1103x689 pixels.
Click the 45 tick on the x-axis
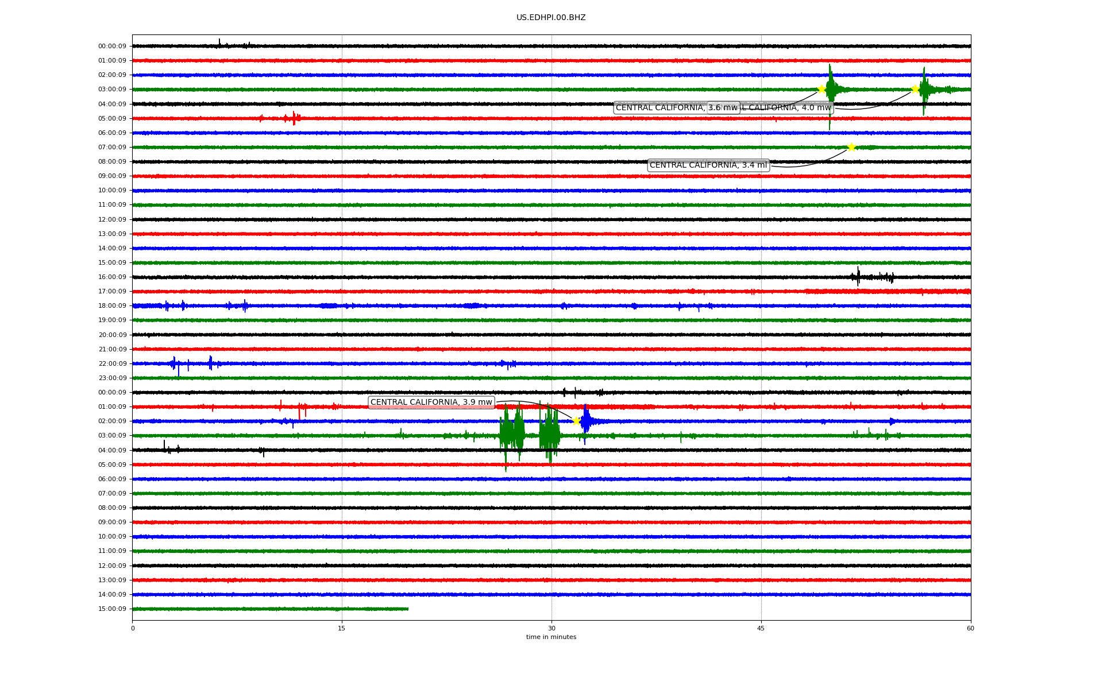point(761,628)
